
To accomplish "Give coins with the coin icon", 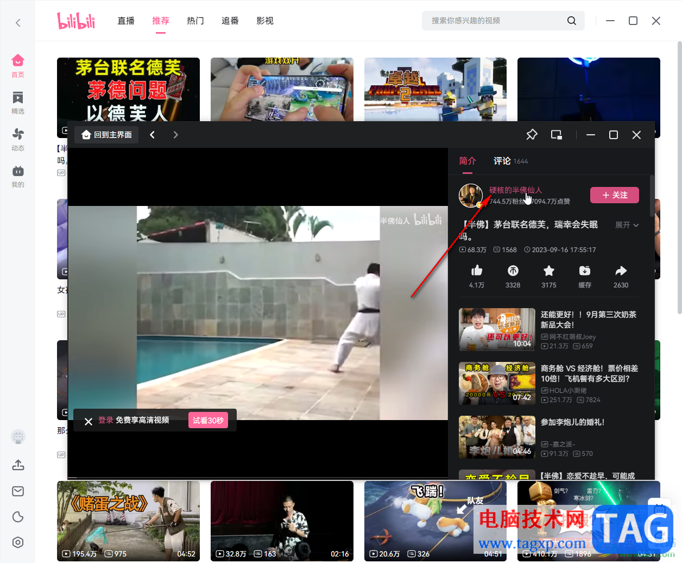I will (513, 271).
